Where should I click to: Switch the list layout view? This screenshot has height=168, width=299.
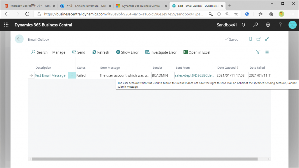(267, 52)
